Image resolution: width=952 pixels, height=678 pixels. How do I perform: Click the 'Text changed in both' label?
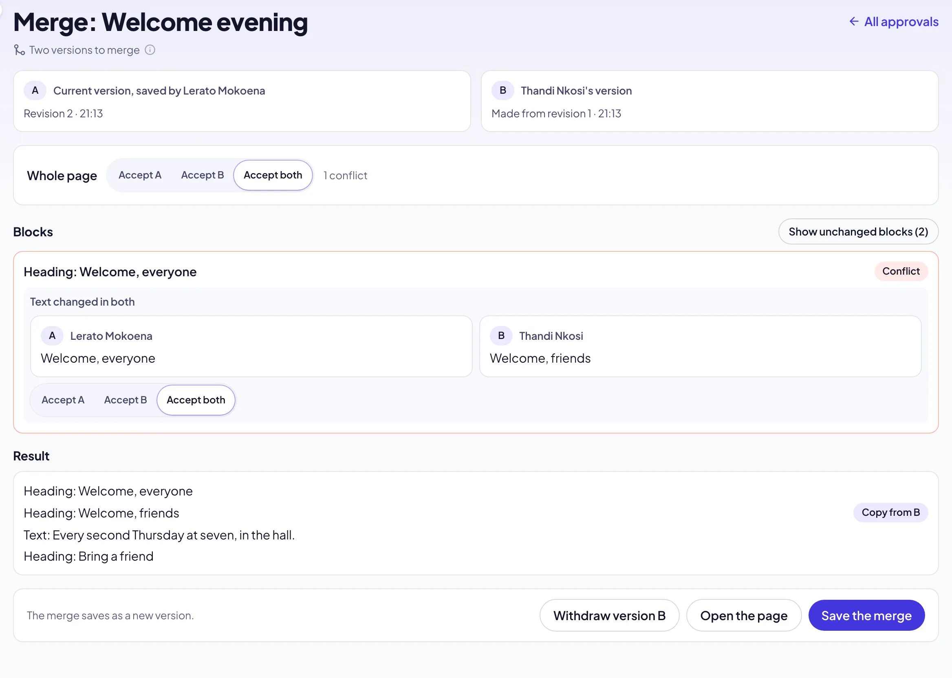tap(82, 302)
